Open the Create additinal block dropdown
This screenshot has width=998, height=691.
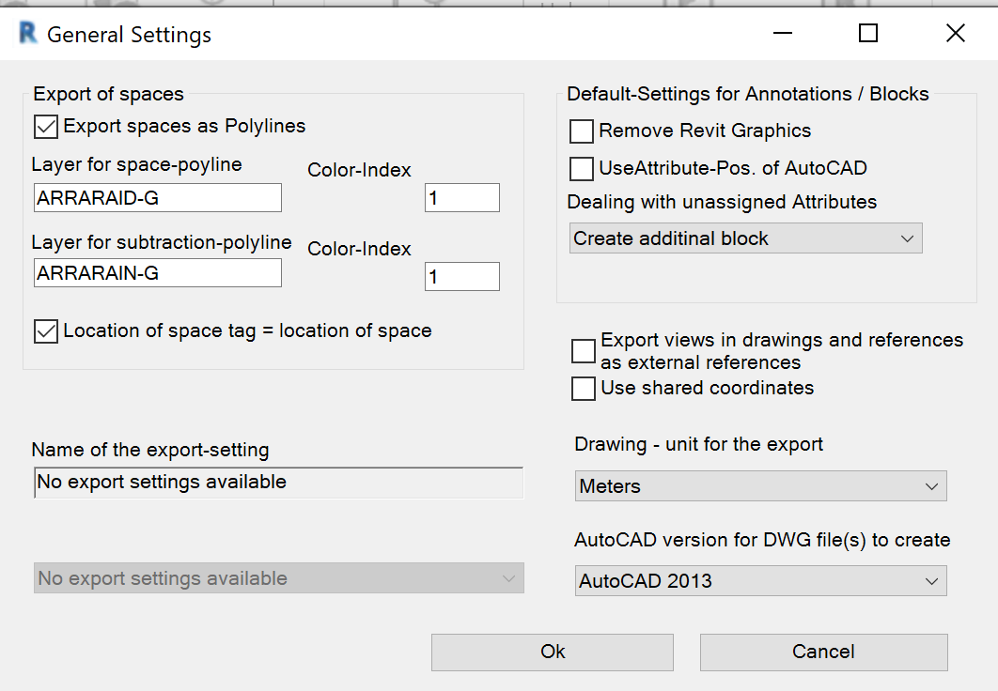[746, 238]
